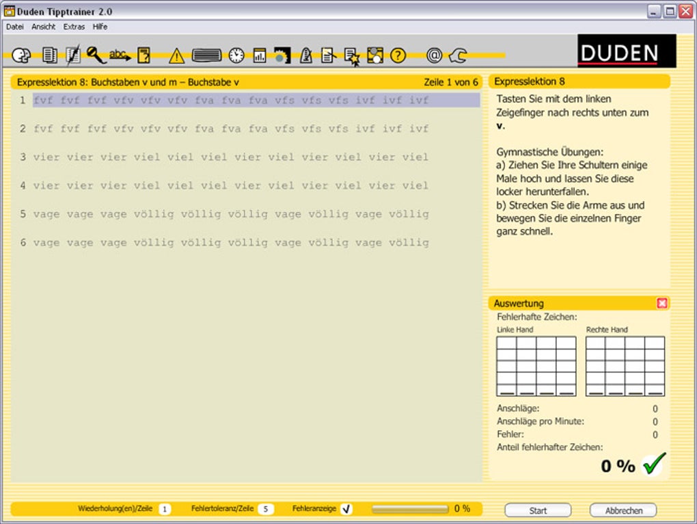Screen dimensions: 697x524
Task: Click the heads profile icon in toolbar
Action: [x=21, y=55]
